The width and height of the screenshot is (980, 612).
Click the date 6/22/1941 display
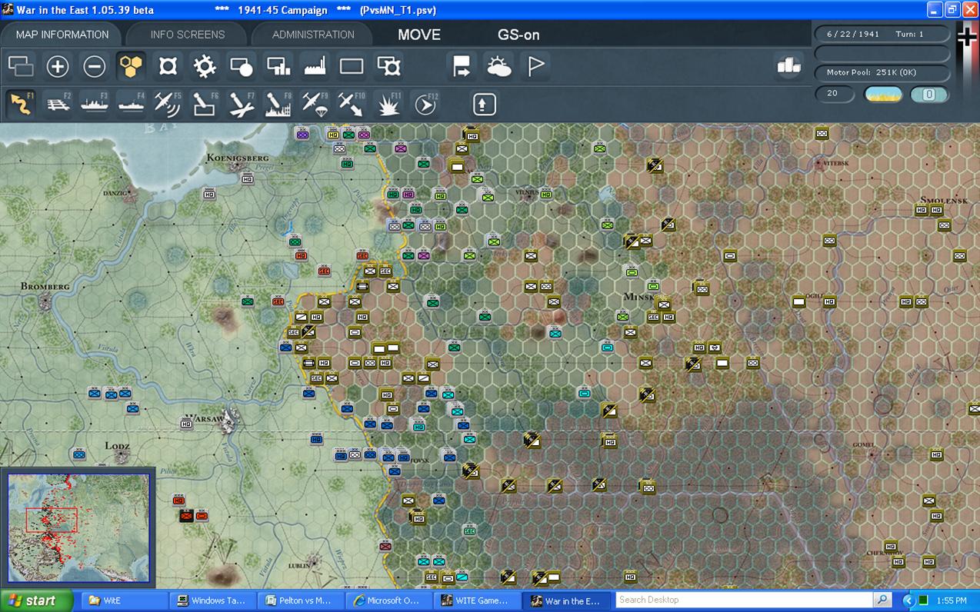pyautogui.click(x=882, y=35)
